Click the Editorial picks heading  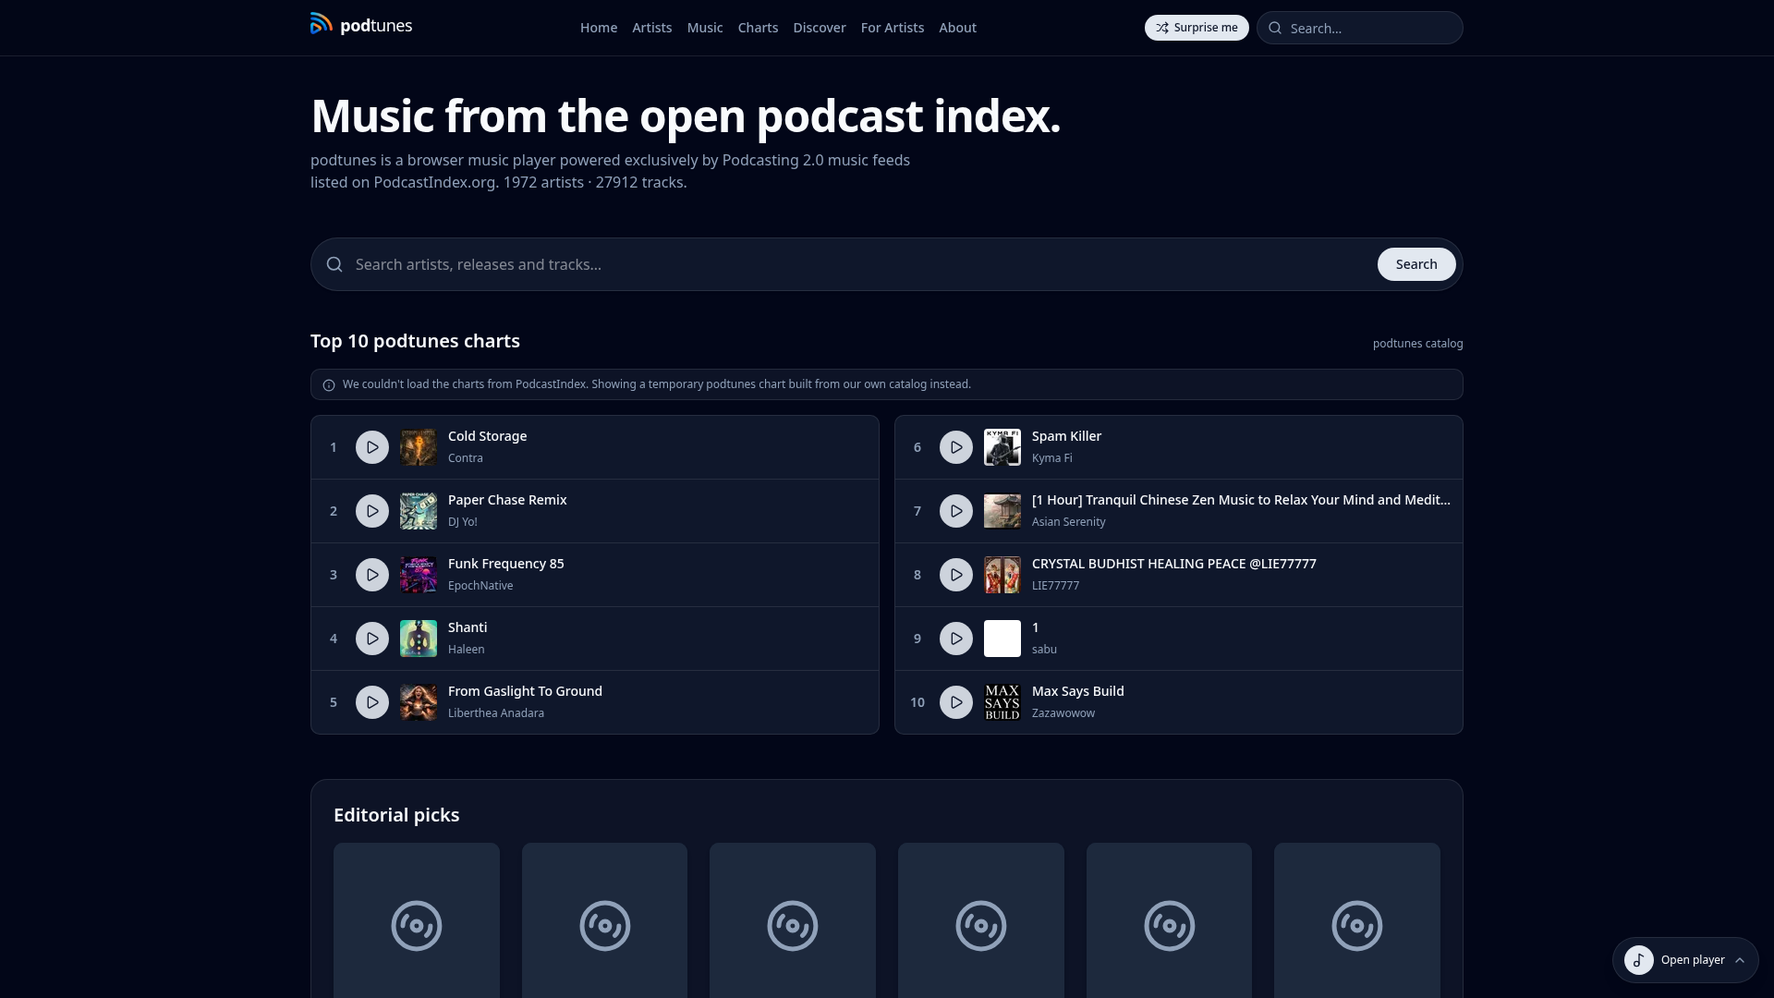396,815
